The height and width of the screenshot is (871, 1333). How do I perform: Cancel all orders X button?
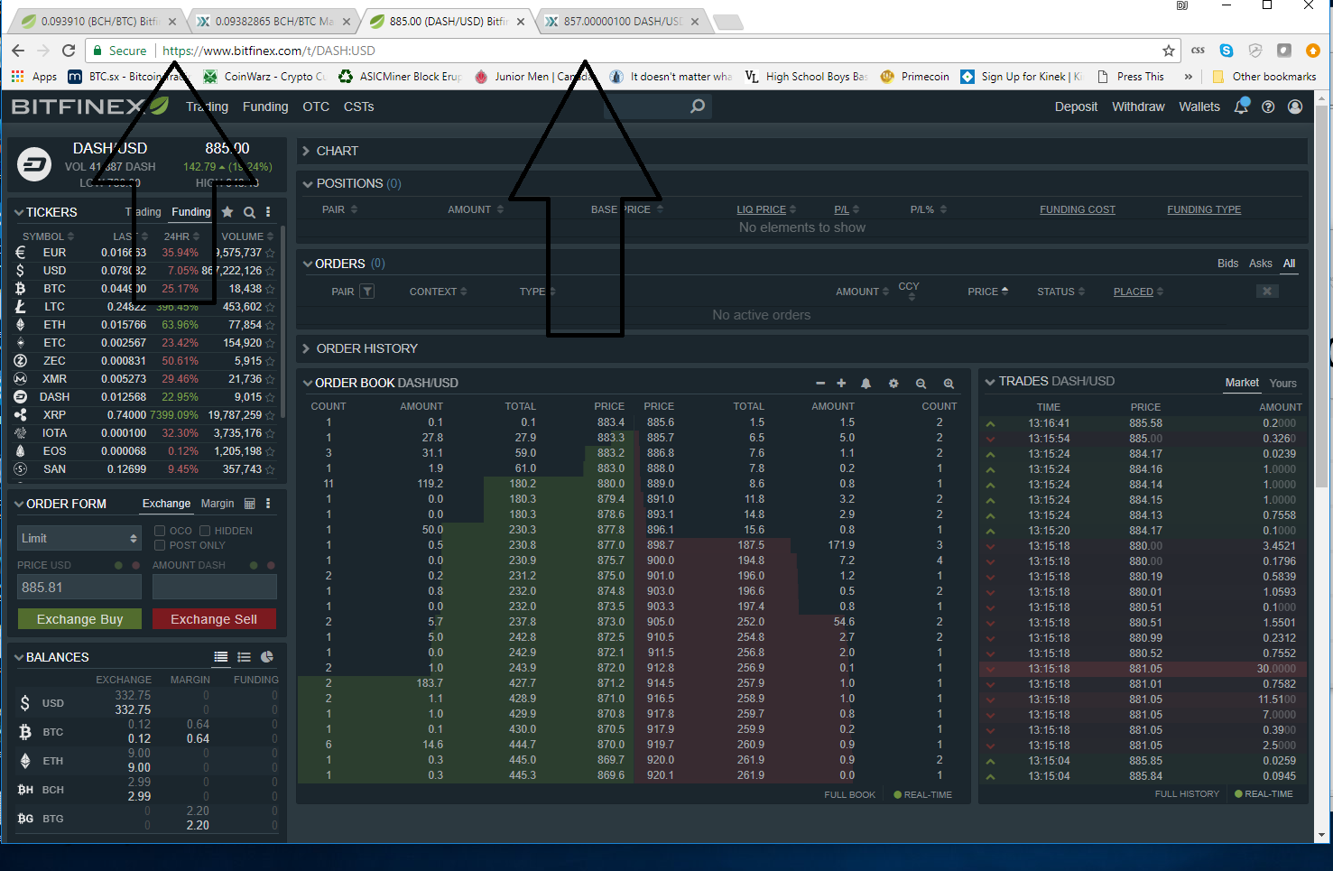pos(1267,291)
